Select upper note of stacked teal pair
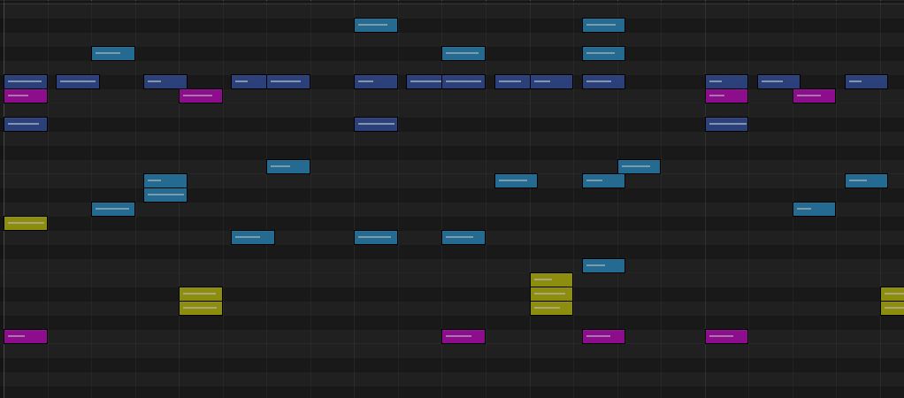 tap(165, 180)
